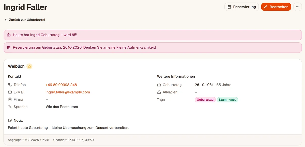
Task: Click the birthdate 26.10.1961
Action: point(204,85)
